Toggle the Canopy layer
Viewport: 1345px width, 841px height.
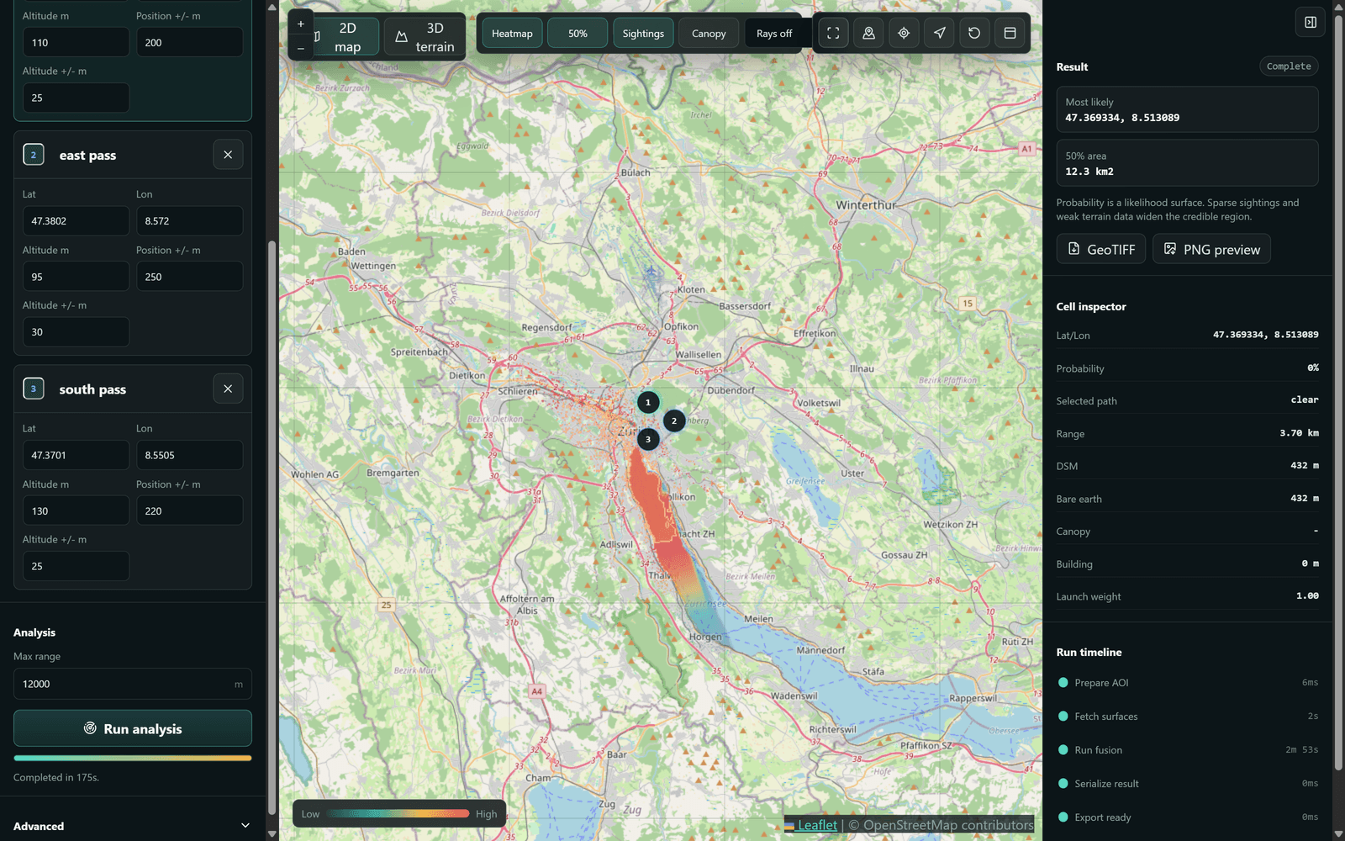(x=709, y=34)
